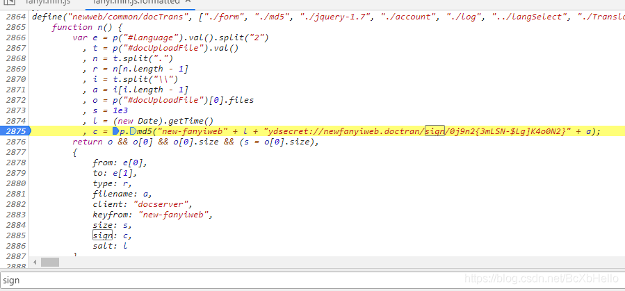The image size is (625, 291).
Task: Set a breakpoint on line 2872
Action: pyautogui.click(x=15, y=100)
